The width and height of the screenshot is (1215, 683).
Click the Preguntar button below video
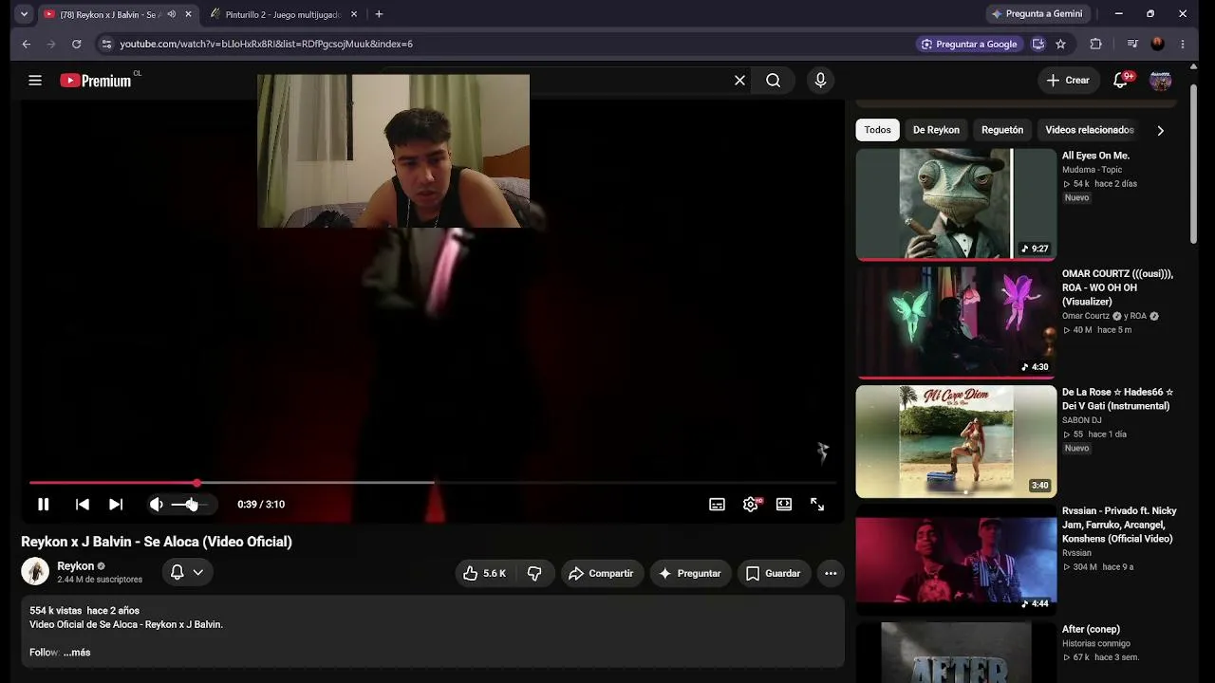(690, 573)
